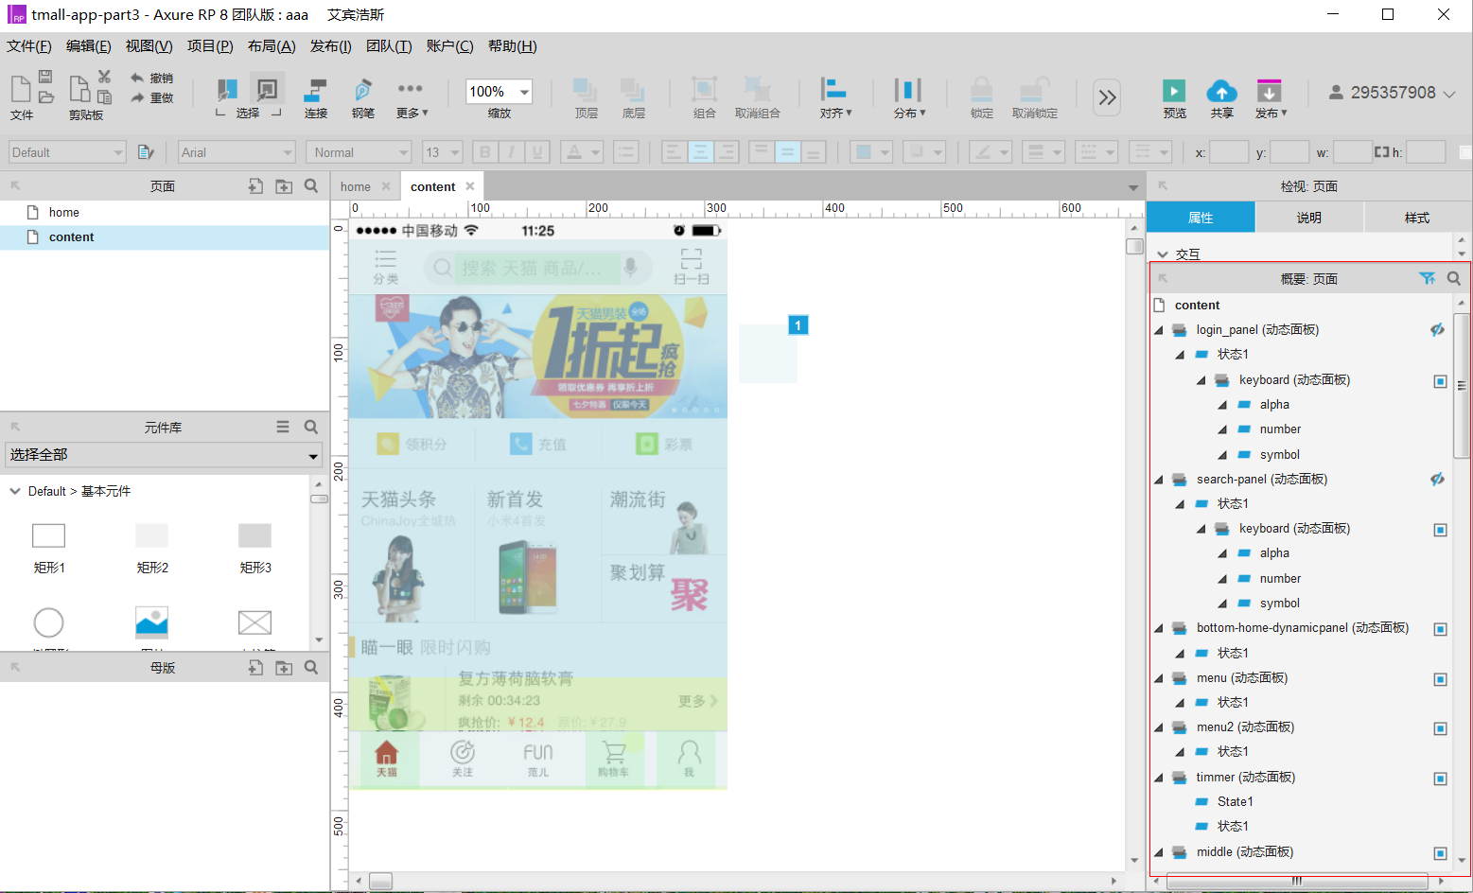1473x893 pixels.
Task: Click the outline filter funnel icon
Action: 1428,278
